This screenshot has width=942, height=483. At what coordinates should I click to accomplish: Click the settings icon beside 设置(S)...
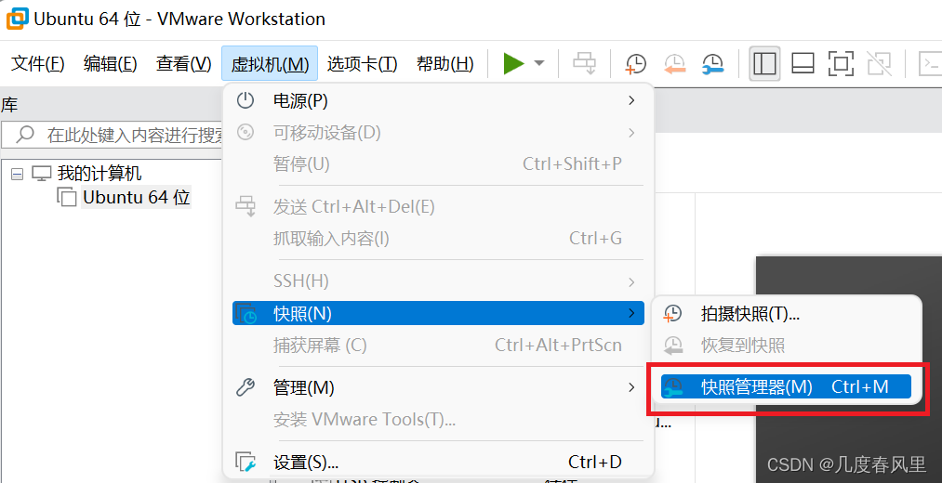(x=245, y=462)
